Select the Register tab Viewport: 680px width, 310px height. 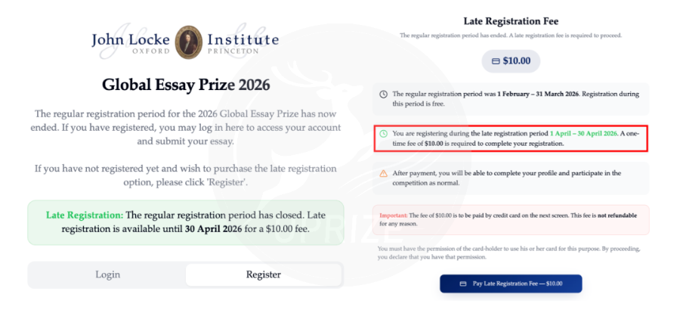click(264, 274)
